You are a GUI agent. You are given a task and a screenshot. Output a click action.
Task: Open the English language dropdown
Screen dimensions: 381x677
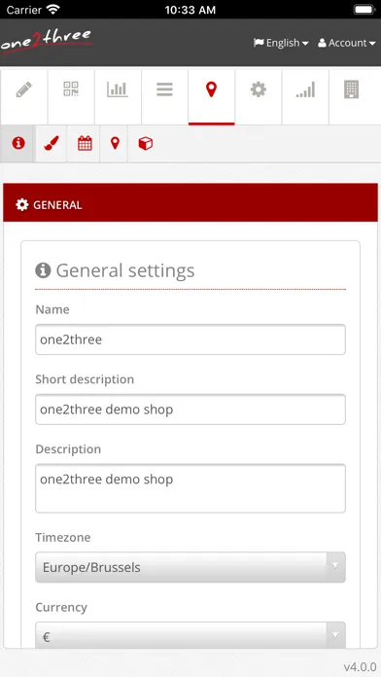(x=281, y=43)
